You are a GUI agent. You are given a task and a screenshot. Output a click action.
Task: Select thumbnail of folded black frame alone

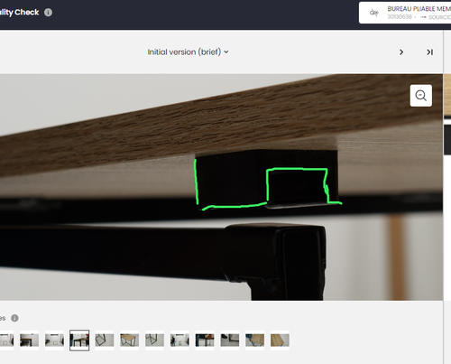click(105, 341)
